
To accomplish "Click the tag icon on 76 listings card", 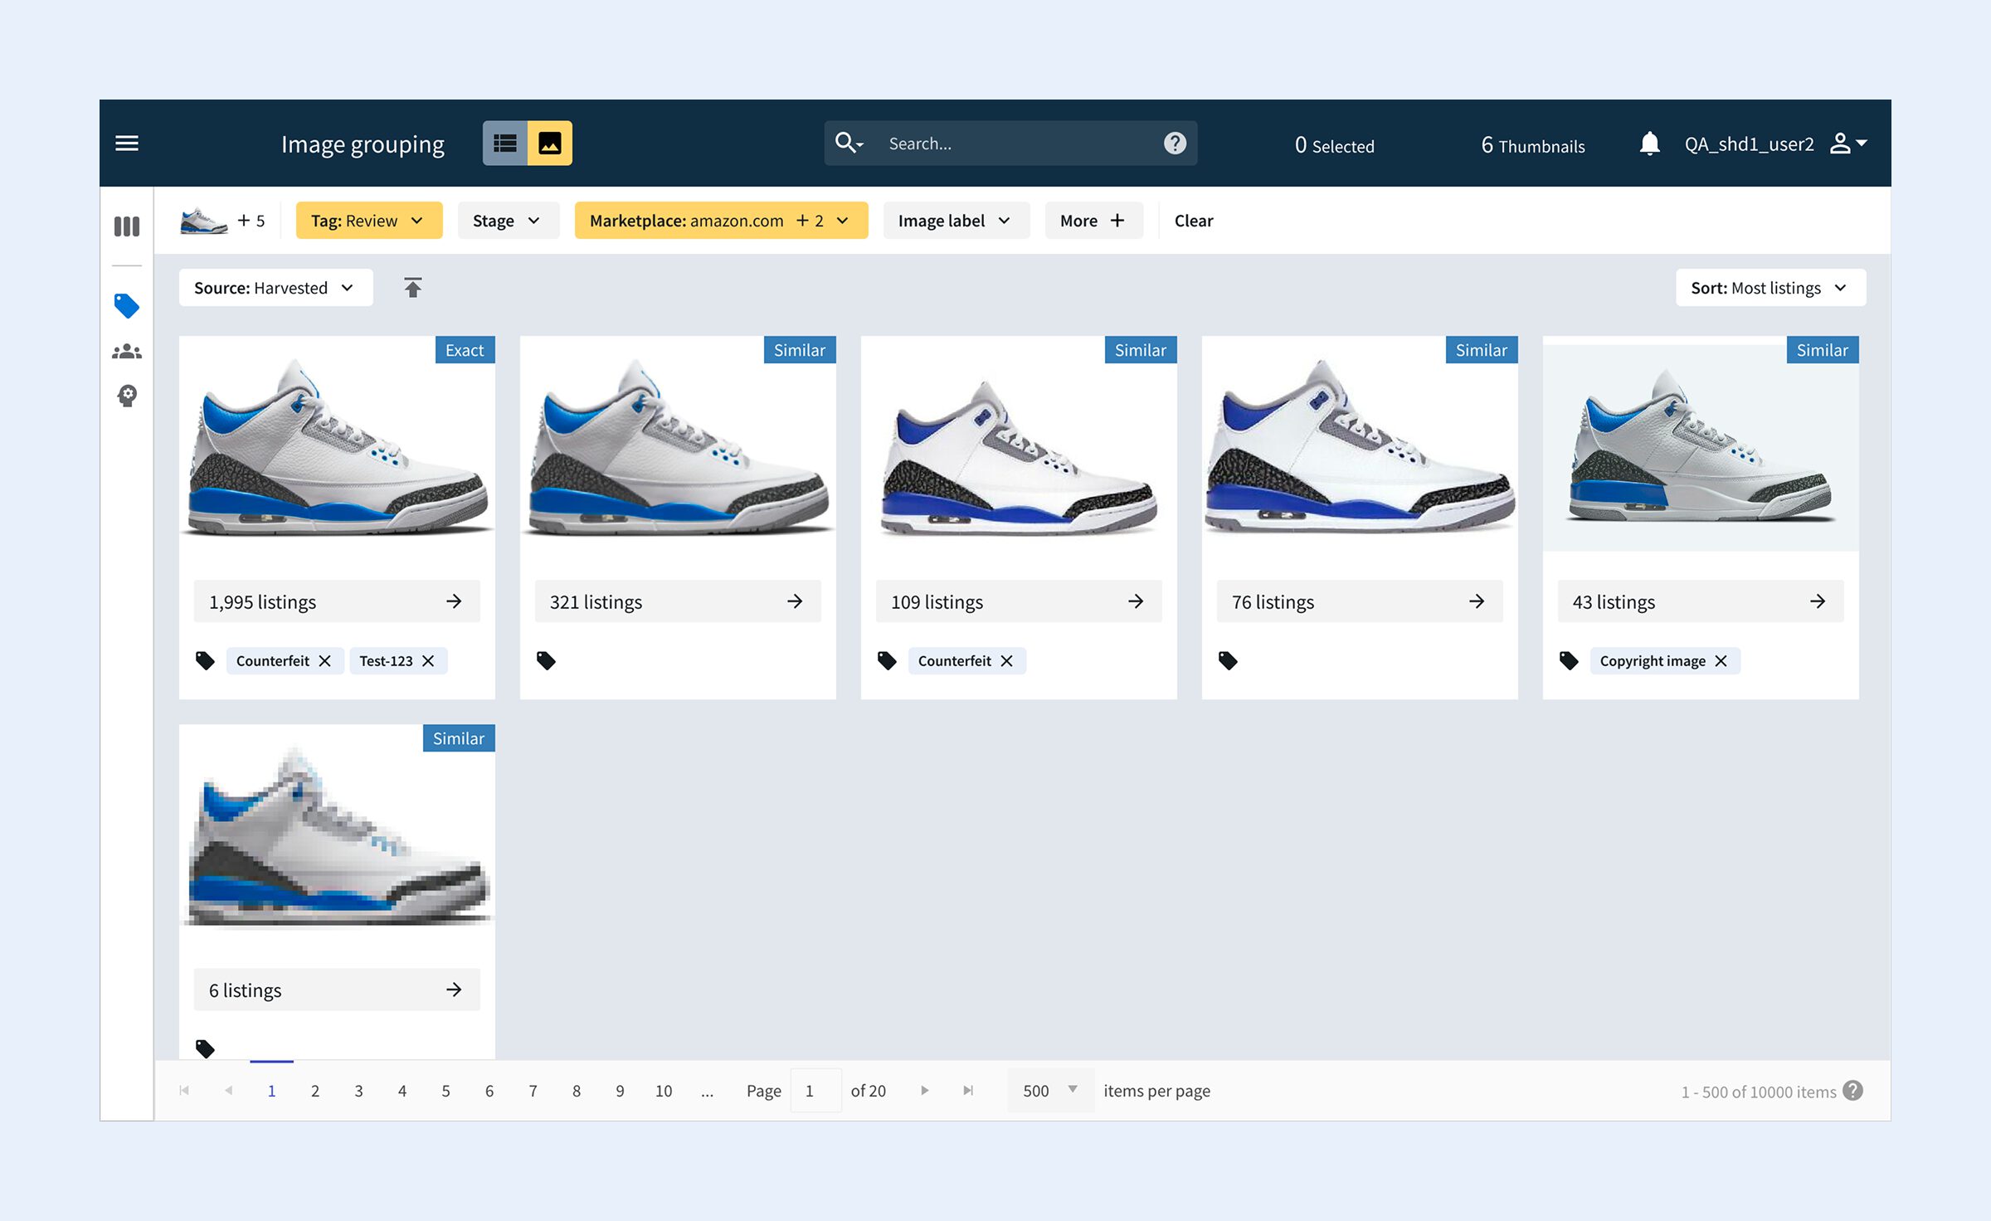I will 1228,661.
